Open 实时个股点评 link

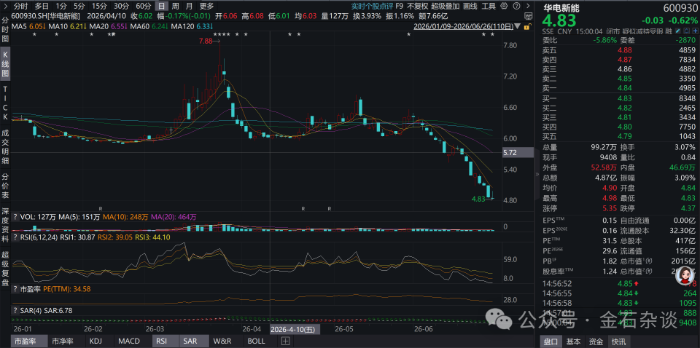click(x=369, y=7)
